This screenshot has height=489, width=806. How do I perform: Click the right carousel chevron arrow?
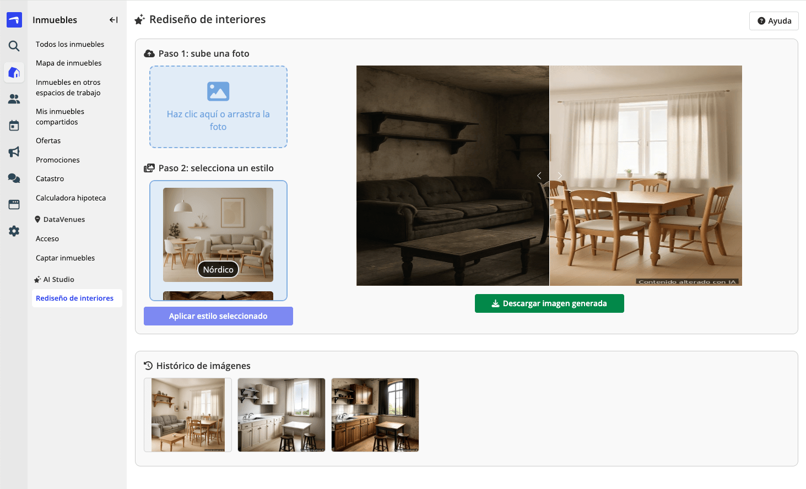pos(560,176)
